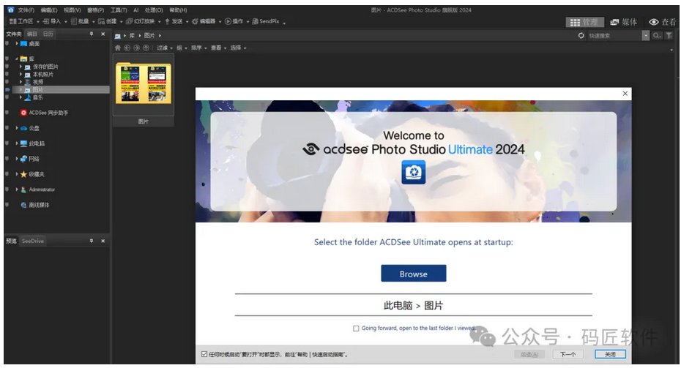Click the magnifier search options icon
The height and width of the screenshot is (368, 692).
point(657,36)
